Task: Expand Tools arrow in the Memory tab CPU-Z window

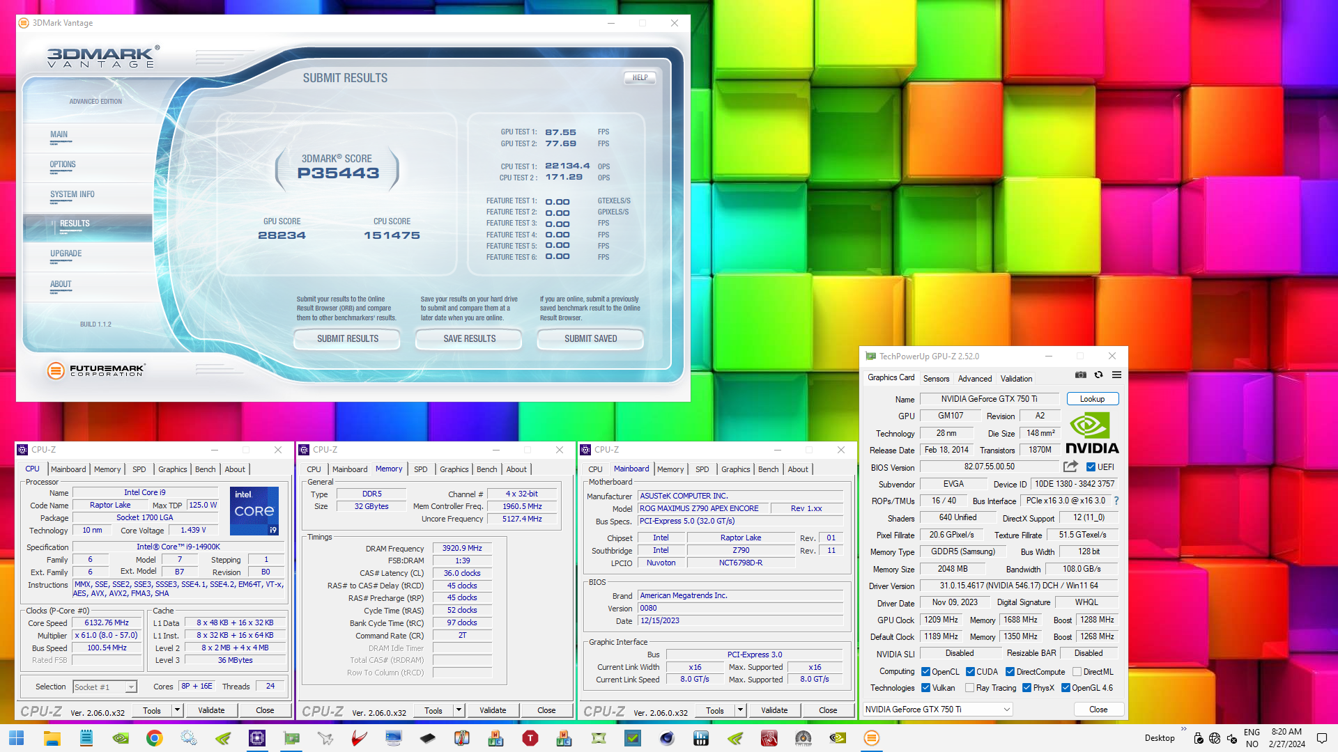Action: coord(459,710)
